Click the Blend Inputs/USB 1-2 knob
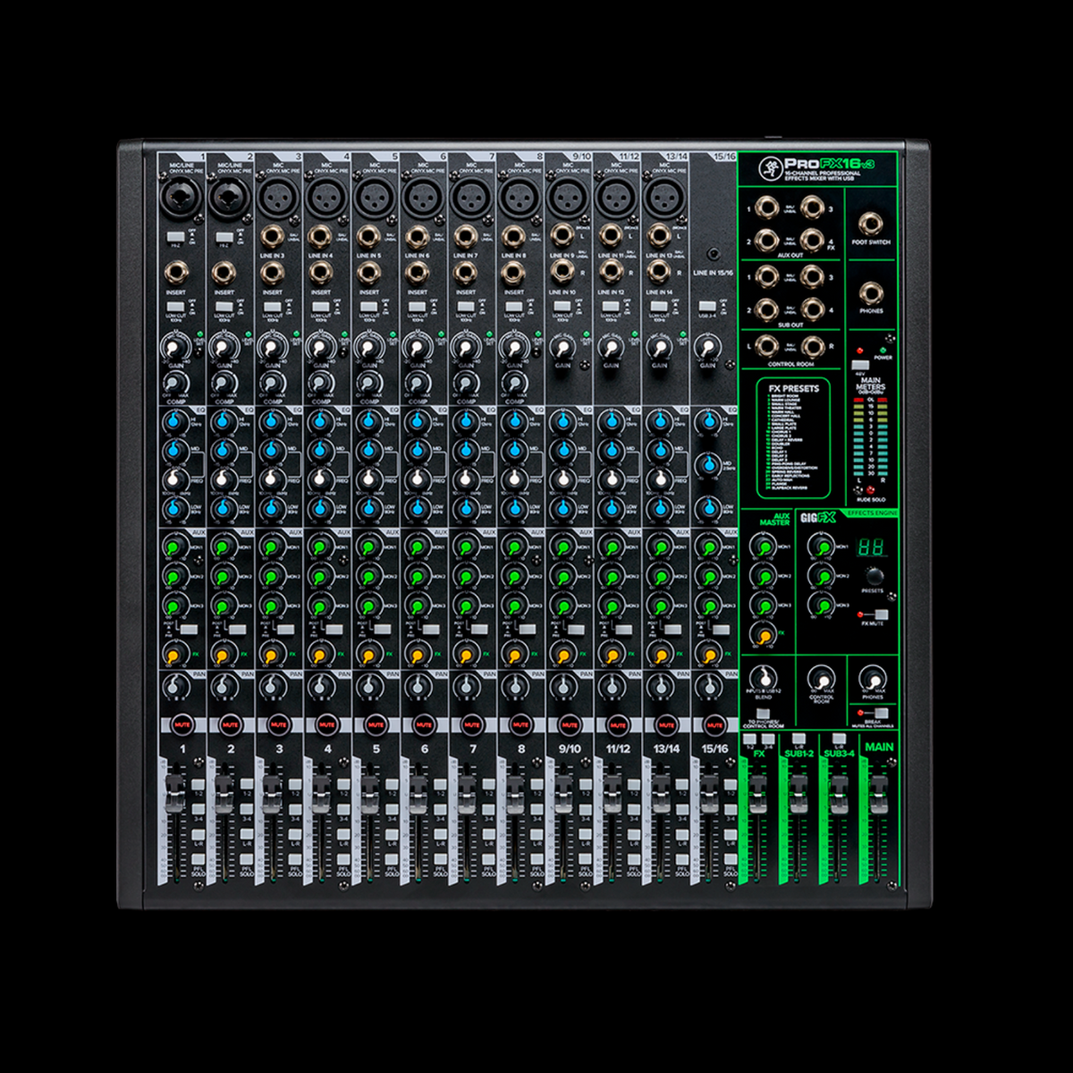1073x1073 pixels. point(762,678)
